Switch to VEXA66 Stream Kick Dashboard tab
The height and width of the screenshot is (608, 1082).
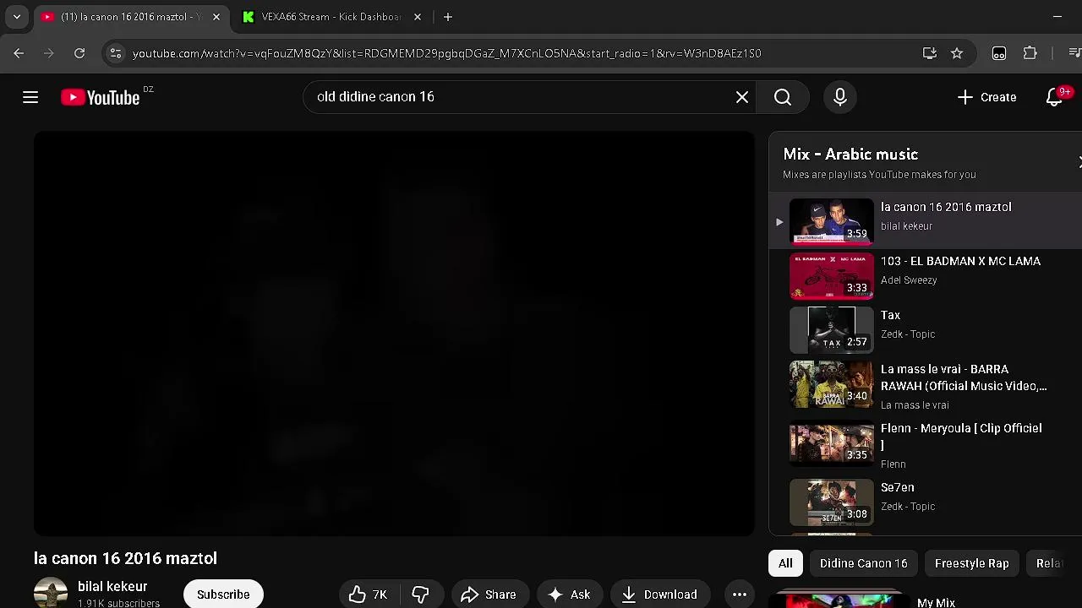coord(331,17)
